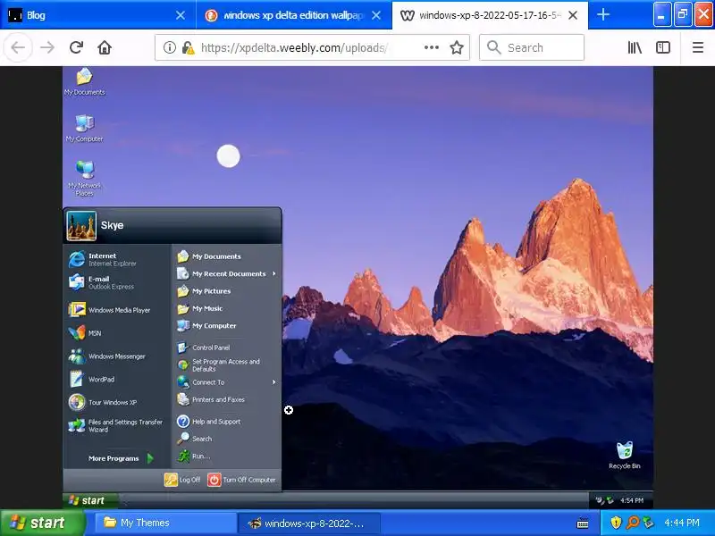Viewport: 715px width, 536px height.
Task: Open Files and Settings Transfer Wizard
Action: tap(119, 426)
